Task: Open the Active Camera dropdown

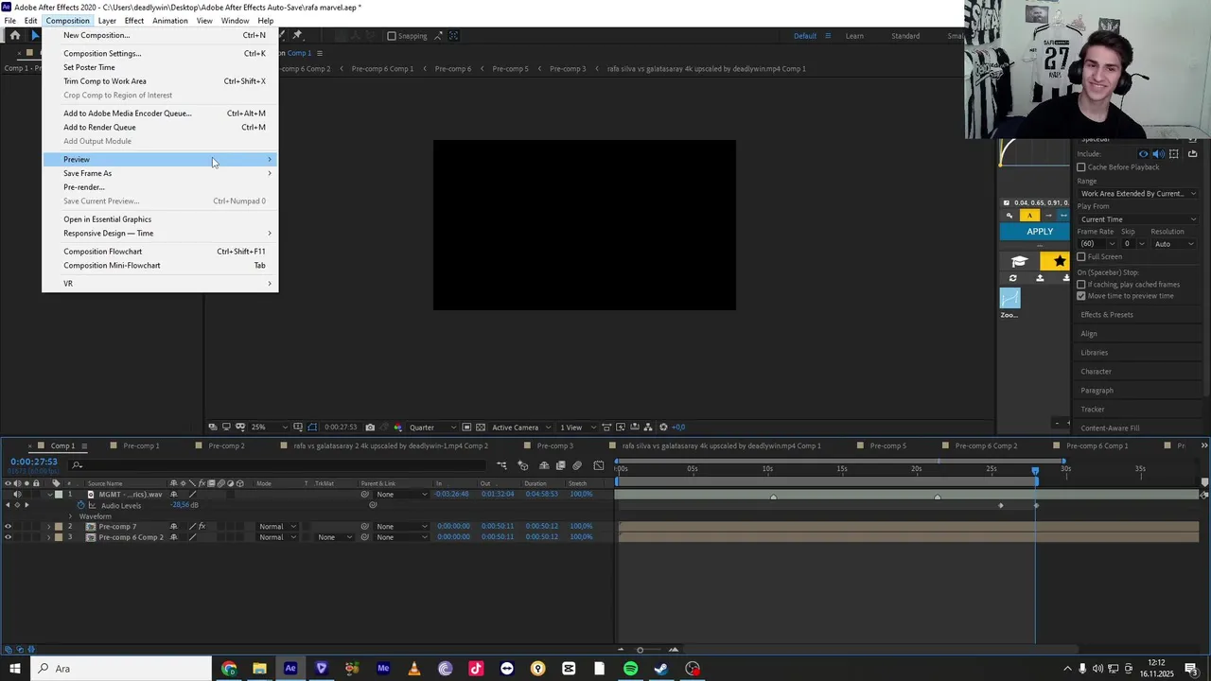Action: (x=521, y=428)
